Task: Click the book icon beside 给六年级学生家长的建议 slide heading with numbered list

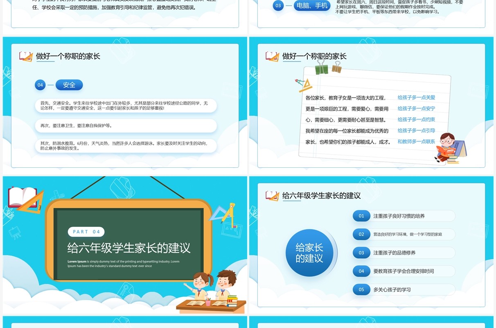Action: tap(272, 196)
